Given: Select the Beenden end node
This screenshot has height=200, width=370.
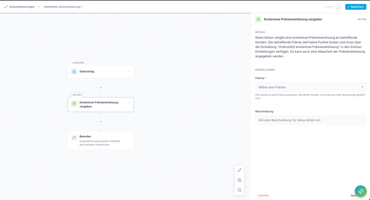Looking at the screenshot, I should (x=101, y=140).
